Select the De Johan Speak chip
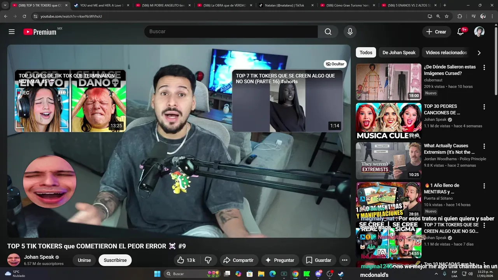Viewport: 498px width, 280px height. coord(399,52)
